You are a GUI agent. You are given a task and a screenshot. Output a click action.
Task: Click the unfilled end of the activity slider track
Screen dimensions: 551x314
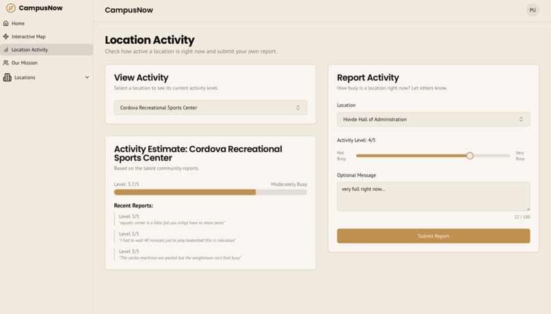tap(492, 155)
